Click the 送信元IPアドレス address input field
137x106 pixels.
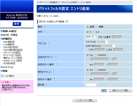(100, 59)
